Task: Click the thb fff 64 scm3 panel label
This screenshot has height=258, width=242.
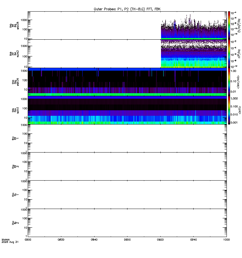Action: tap(14, 54)
